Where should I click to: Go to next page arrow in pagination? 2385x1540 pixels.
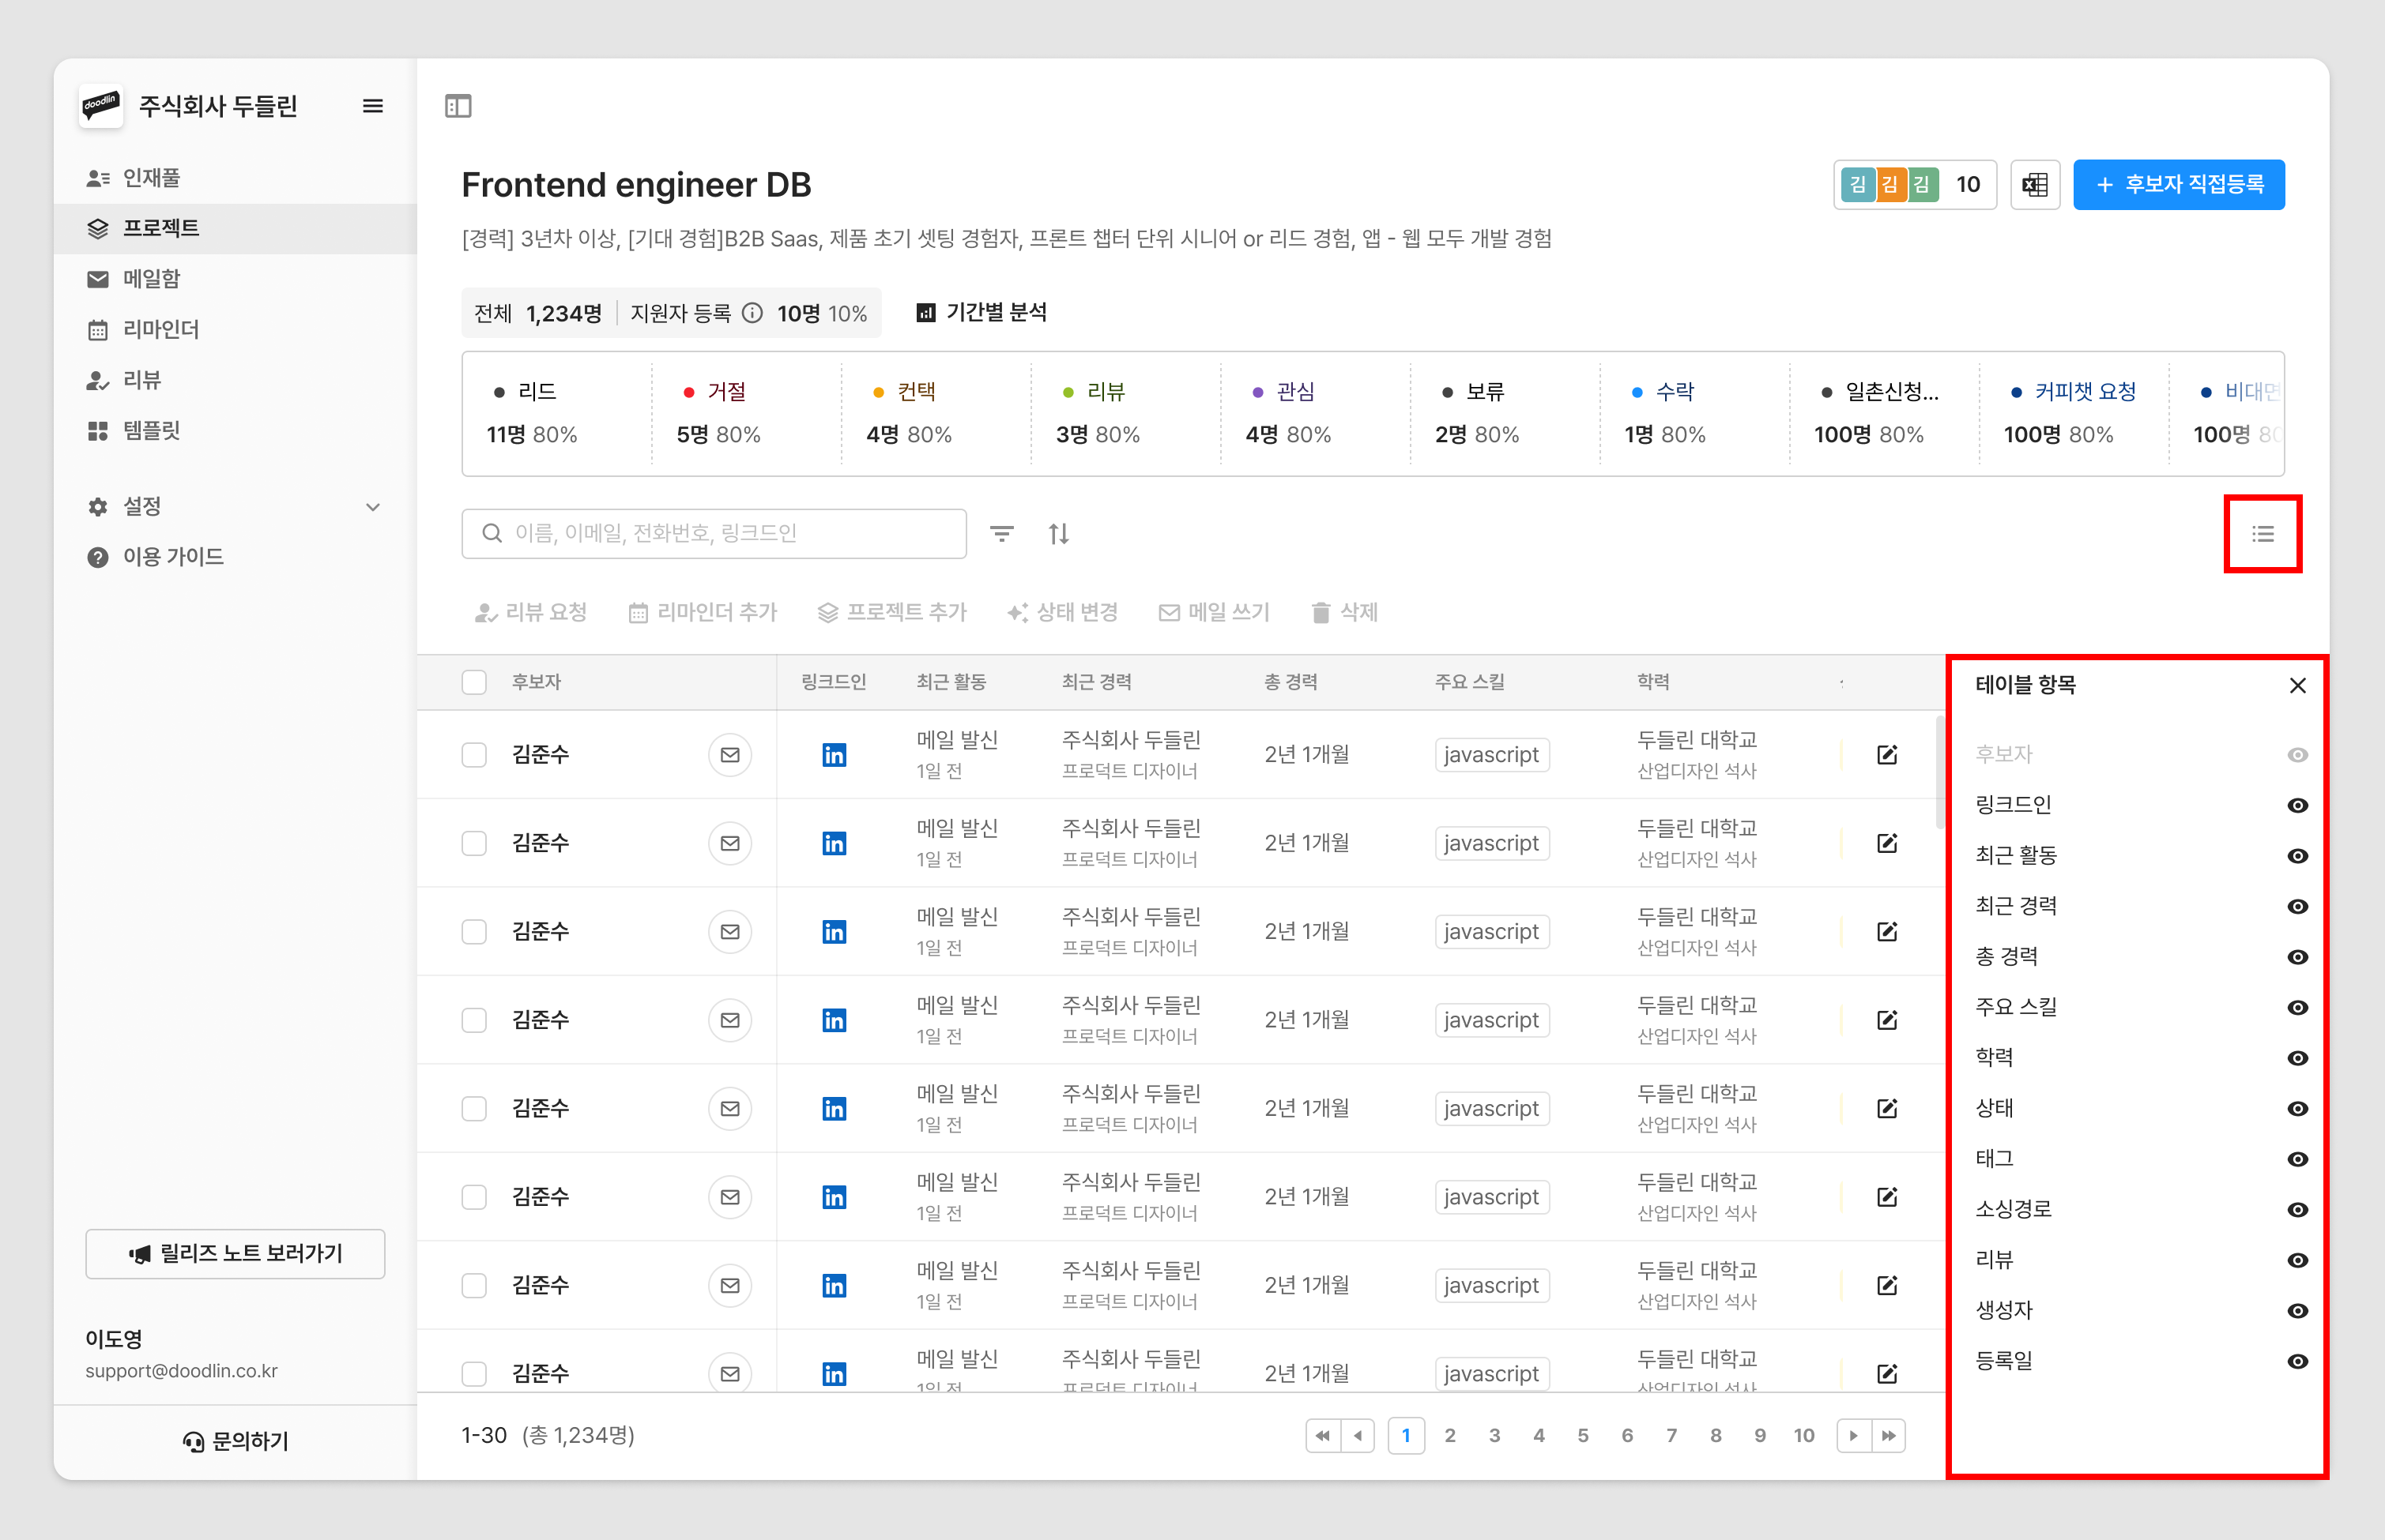[x=1853, y=1436]
